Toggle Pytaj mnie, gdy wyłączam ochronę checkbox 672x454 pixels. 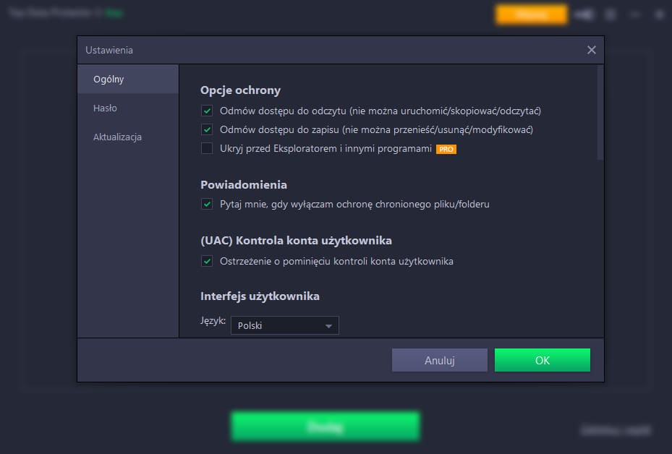207,204
